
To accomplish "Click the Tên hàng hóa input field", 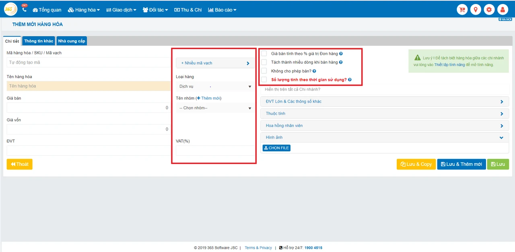I will [89, 86].
